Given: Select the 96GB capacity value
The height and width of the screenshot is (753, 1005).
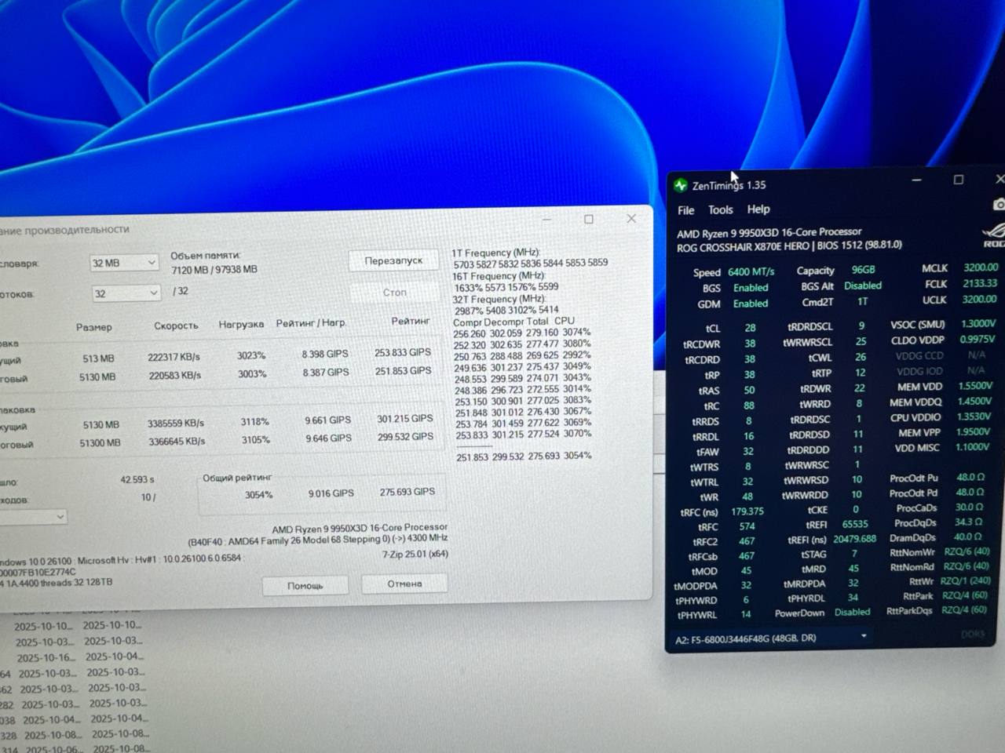Looking at the screenshot, I should tap(863, 270).
